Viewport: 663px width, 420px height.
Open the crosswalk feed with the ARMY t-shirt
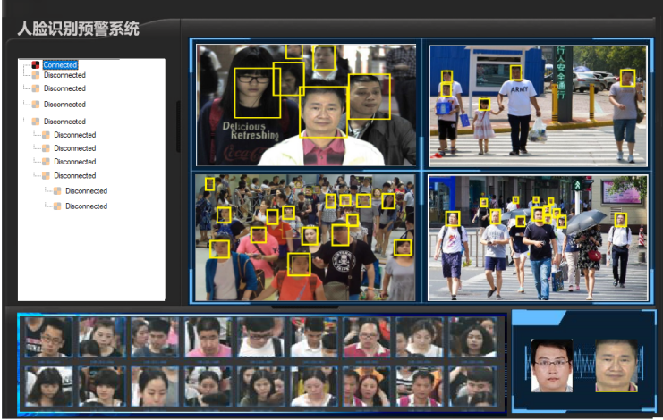[539, 106]
